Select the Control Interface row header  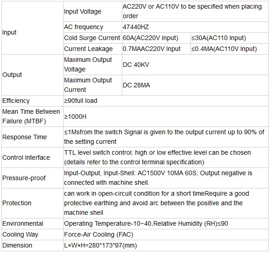(x=32, y=157)
